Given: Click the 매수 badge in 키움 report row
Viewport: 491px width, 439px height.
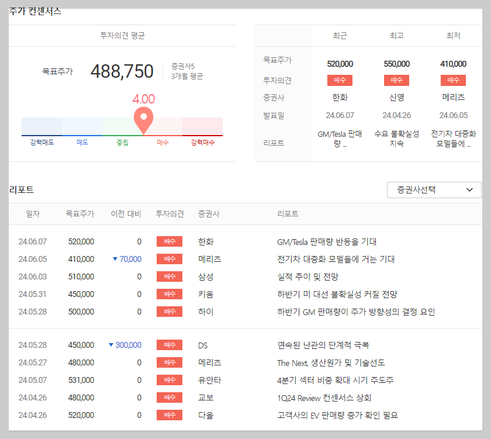Looking at the screenshot, I should tap(170, 294).
